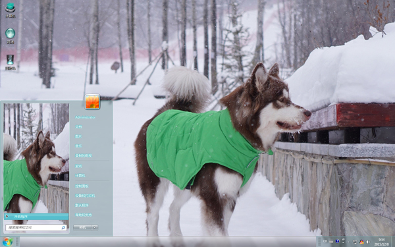Viewport: 395px width, 247px height.
Task: Click the flower user account picture
Action: (92, 101)
